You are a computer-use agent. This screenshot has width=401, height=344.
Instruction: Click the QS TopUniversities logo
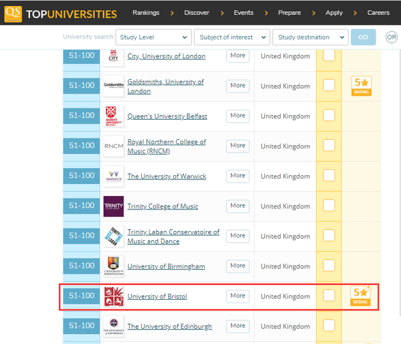61,14
